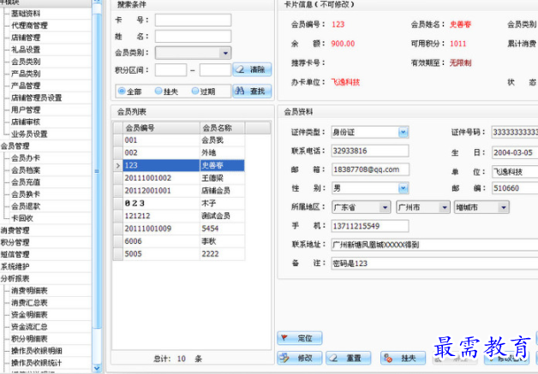
Task: Open 产品类别 in the sidebar tree
Action: [26, 74]
